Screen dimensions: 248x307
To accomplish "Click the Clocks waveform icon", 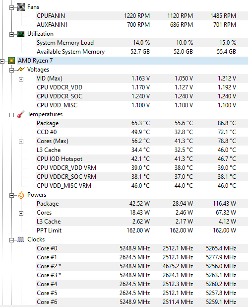I will (21, 239).
